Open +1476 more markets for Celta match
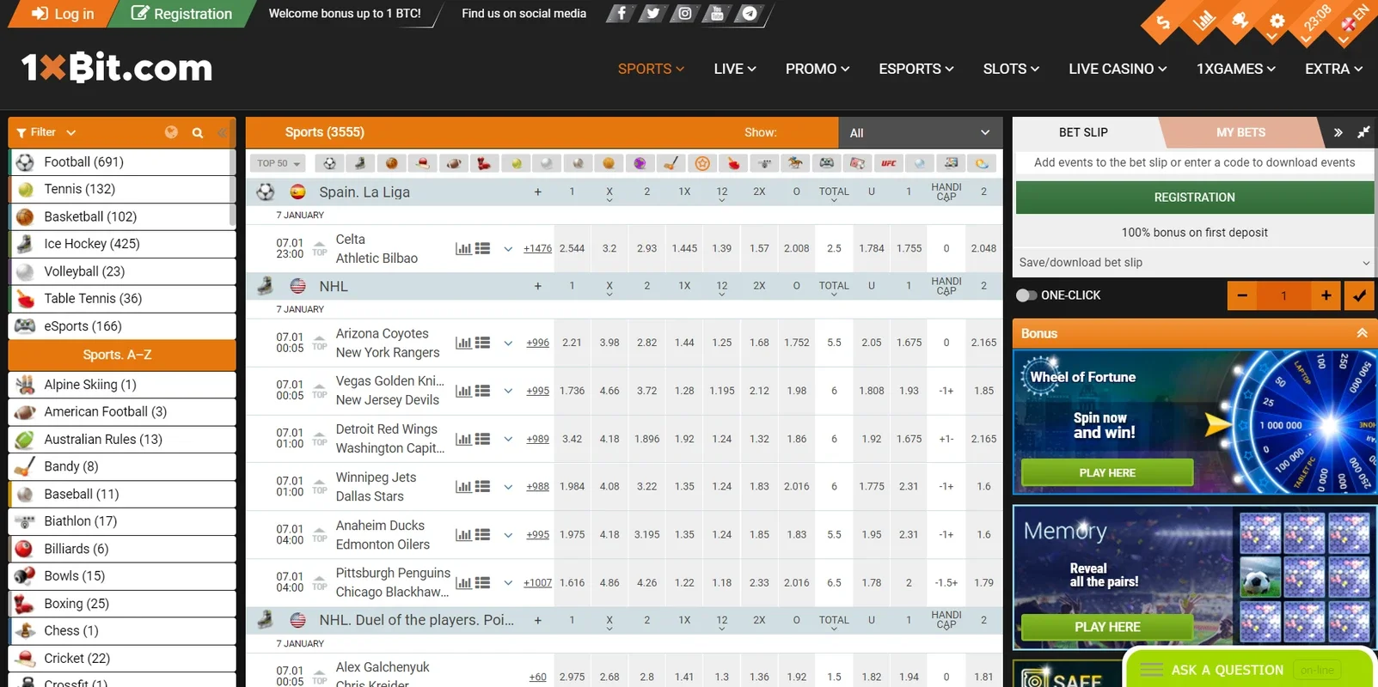 click(537, 249)
